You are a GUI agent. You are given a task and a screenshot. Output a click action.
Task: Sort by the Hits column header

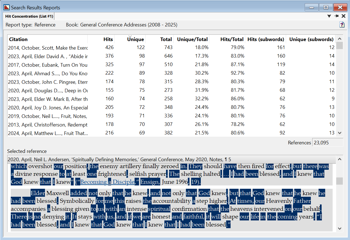pos(108,39)
